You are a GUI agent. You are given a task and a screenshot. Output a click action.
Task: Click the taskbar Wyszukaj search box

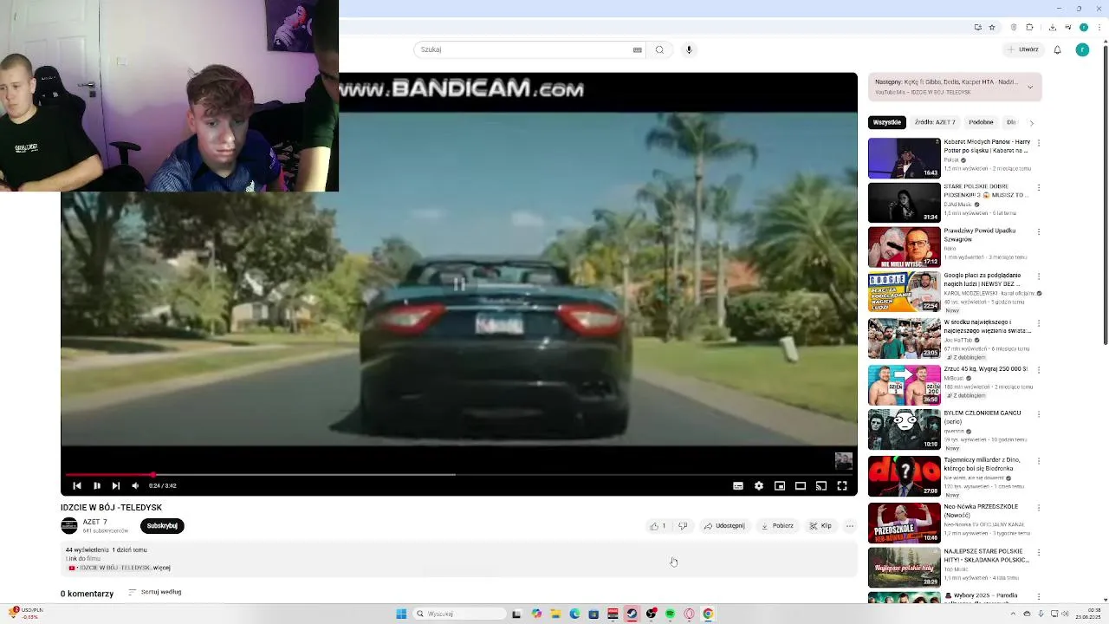(x=458, y=614)
